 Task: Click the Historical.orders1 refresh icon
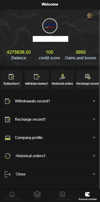pyautogui.click(x=8, y=156)
